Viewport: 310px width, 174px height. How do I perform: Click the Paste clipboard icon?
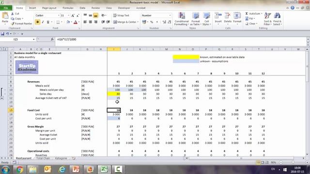(5, 16)
